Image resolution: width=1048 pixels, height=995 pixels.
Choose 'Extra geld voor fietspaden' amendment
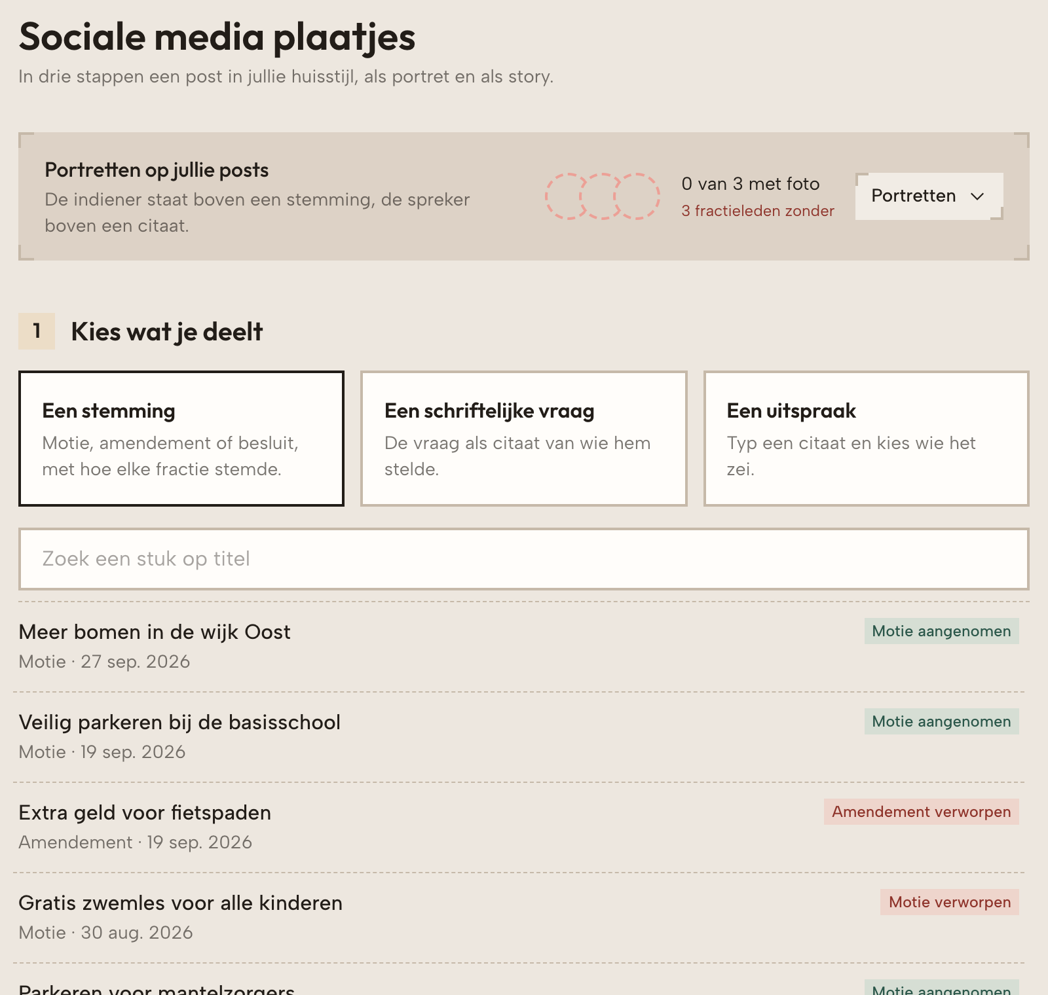click(x=519, y=827)
